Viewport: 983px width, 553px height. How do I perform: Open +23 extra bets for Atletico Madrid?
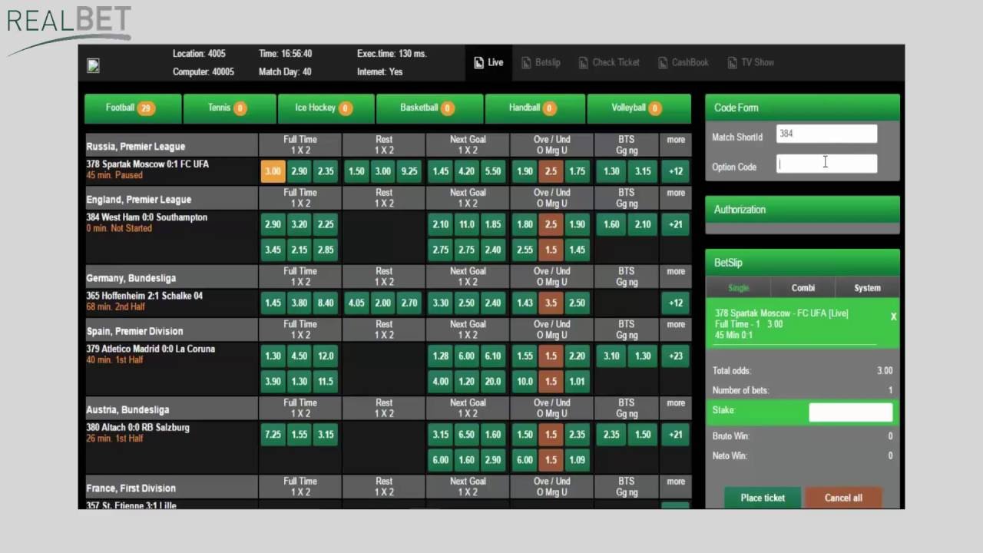(x=676, y=356)
